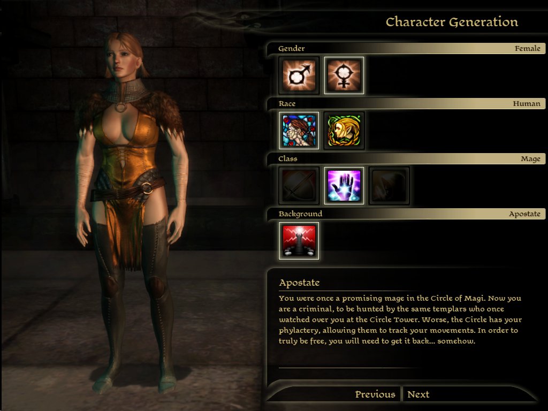Click the Human value on Race bar
The image size is (548, 411).
527,103
